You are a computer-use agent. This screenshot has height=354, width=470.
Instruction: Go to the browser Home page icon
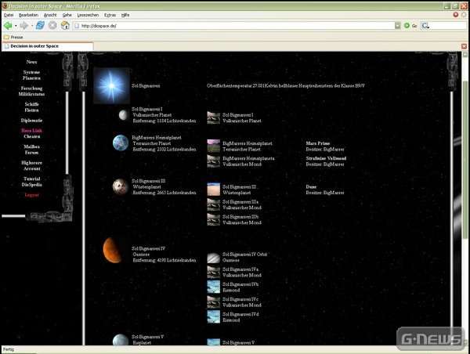click(65, 26)
